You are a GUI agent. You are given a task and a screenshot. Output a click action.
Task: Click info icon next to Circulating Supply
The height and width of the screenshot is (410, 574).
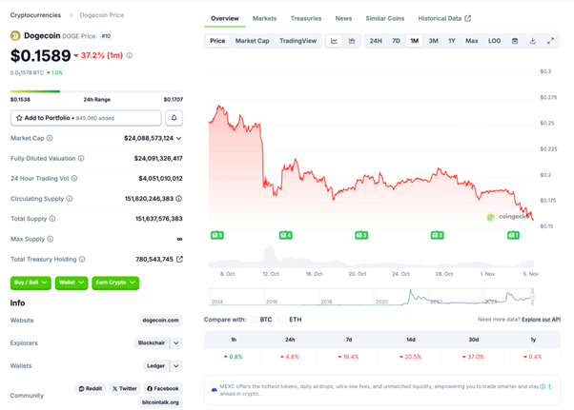click(x=69, y=199)
